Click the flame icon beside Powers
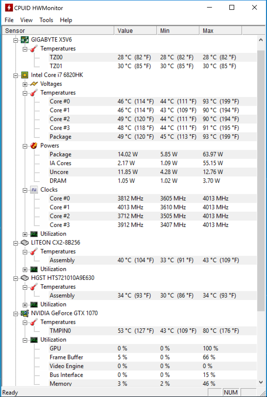The height and width of the screenshot is (397, 267). point(34,146)
